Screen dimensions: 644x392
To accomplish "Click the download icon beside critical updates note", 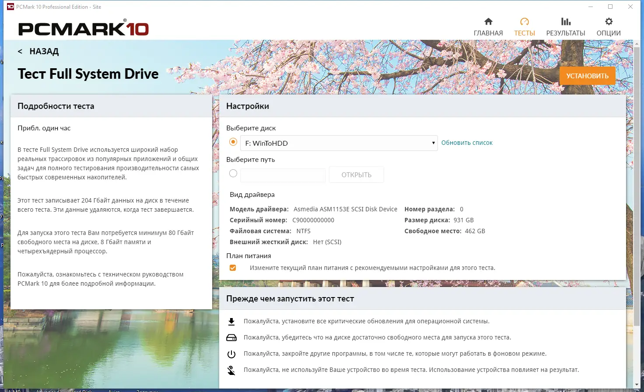I will point(231,322).
